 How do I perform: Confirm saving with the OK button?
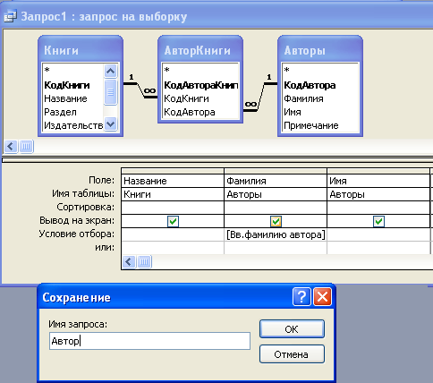(292, 329)
